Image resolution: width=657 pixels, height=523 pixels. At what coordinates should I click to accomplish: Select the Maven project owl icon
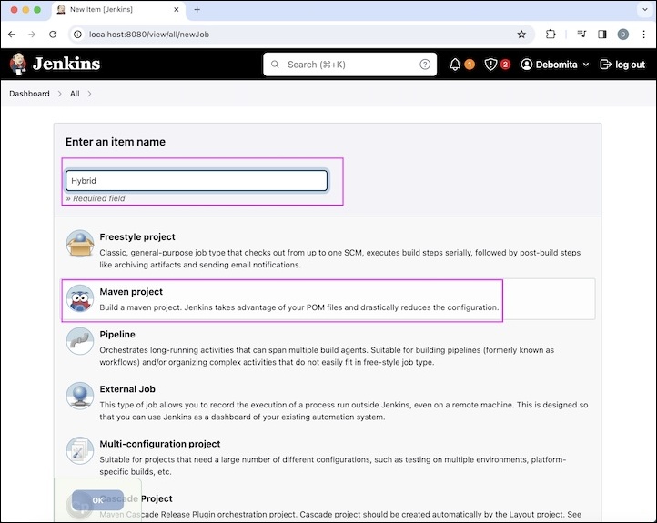(x=79, y=298)
